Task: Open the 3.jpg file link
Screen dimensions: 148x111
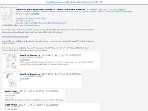Action: [5, 72]
